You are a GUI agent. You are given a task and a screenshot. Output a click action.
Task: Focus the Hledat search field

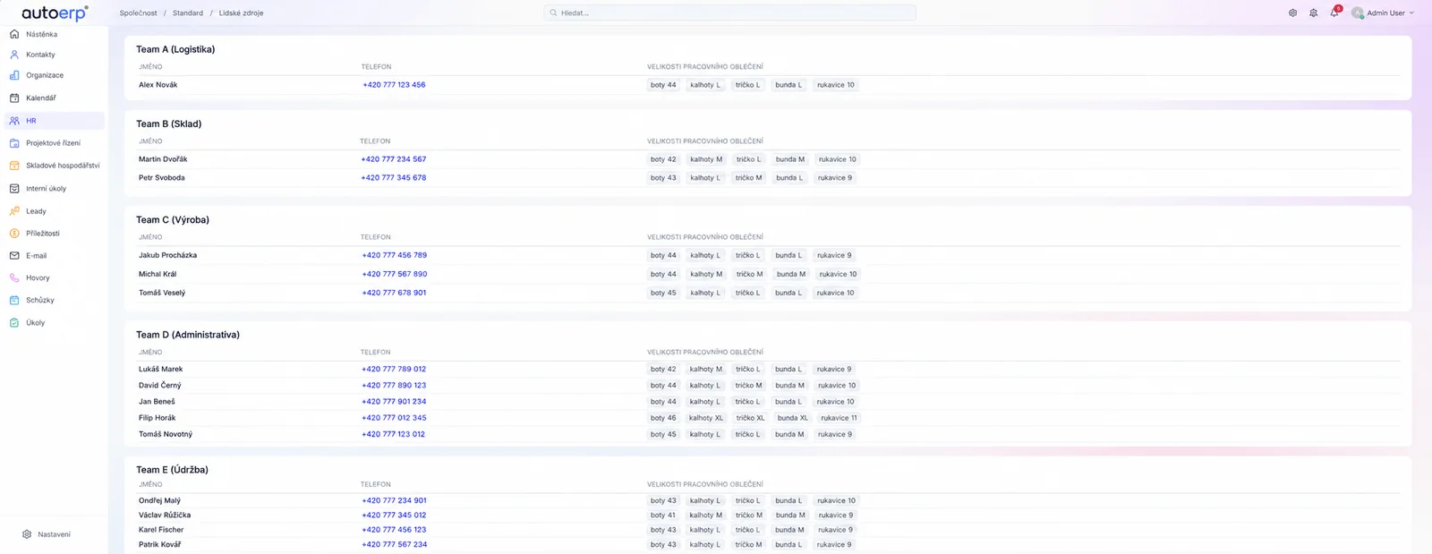729,13
